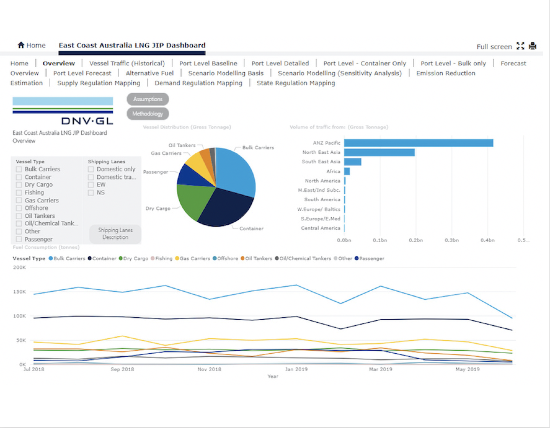
Task: Toggle the NS shipping lane checkbox
Action: pos(91,193)
